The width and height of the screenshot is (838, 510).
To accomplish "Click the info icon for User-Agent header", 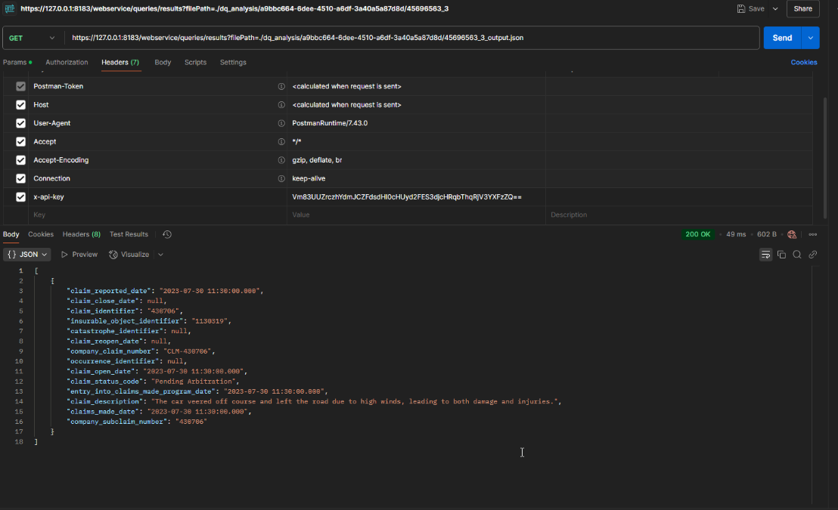I will (x=281, y=123).
